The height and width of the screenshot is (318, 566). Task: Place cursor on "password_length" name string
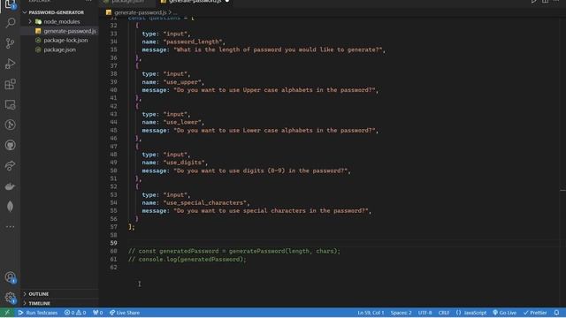194,42
